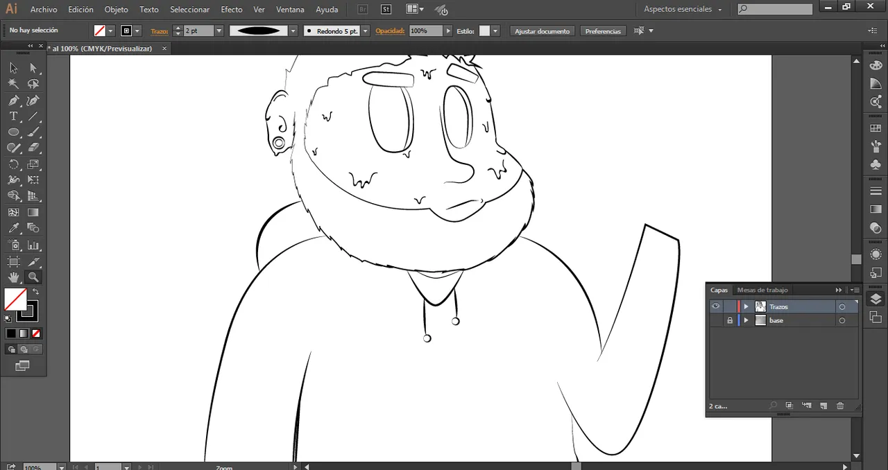The image size is (888, 470).
Task: Open the Redondo 5 pt. brush dropdown
Action: pos(365,31)
